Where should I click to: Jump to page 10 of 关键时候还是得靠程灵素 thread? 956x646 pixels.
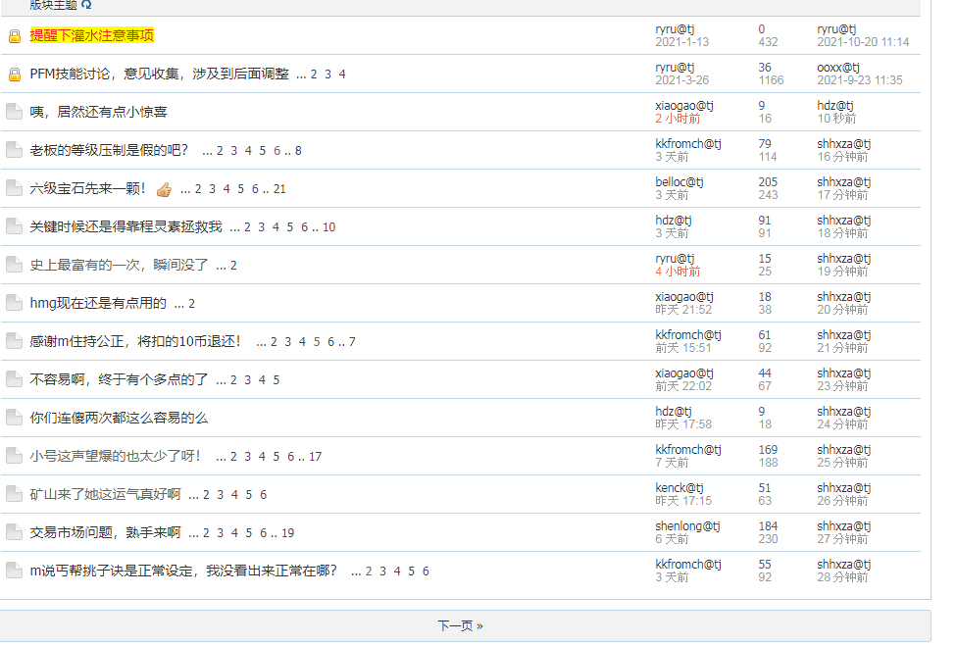point(328,227)
